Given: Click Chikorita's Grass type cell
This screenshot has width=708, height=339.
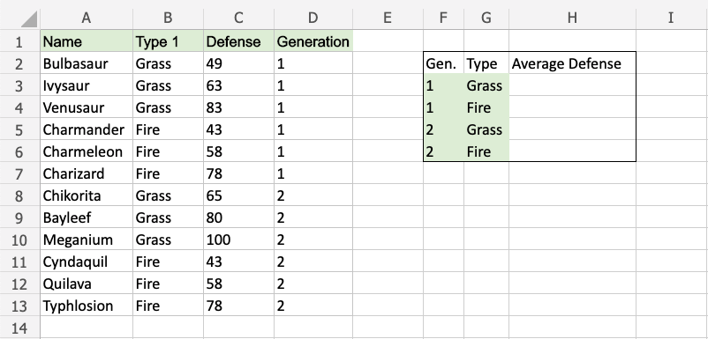Looking at the screenshot, I should [x=168, y=195].
